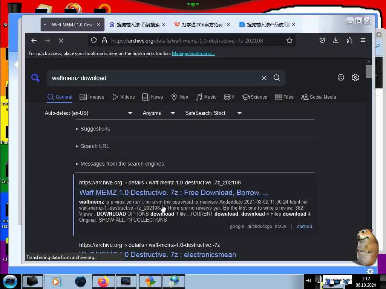Select the General search category
The height and width of the screenshot is (289, 386).
pos(60,97)
